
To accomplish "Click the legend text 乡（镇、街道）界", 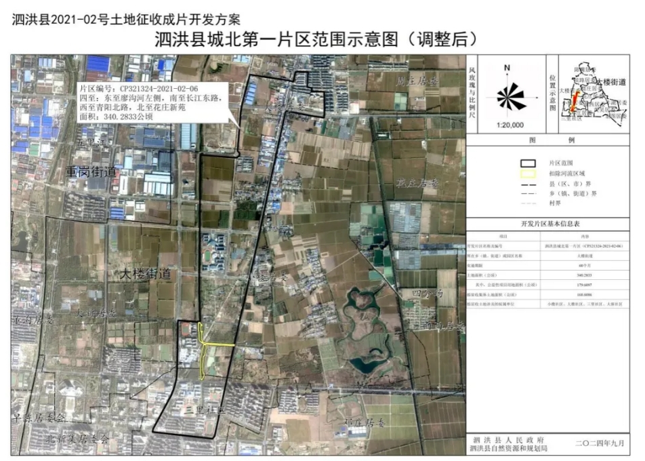I will click(573, 193).
